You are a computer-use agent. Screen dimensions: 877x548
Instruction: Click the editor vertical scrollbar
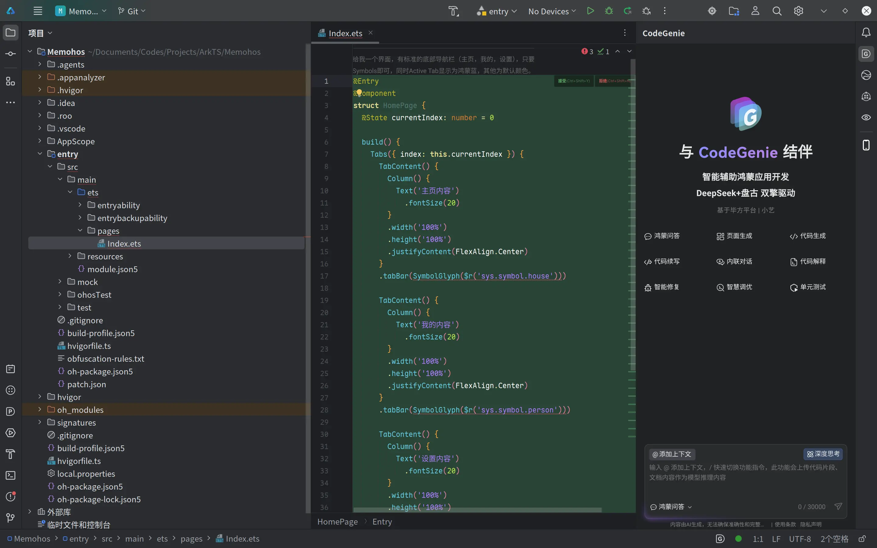pos(633,215)
